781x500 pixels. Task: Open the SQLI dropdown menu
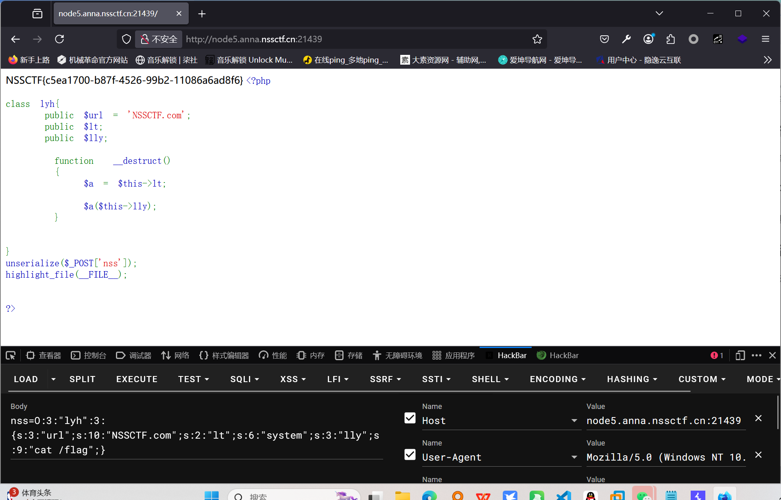coord(244,379)
